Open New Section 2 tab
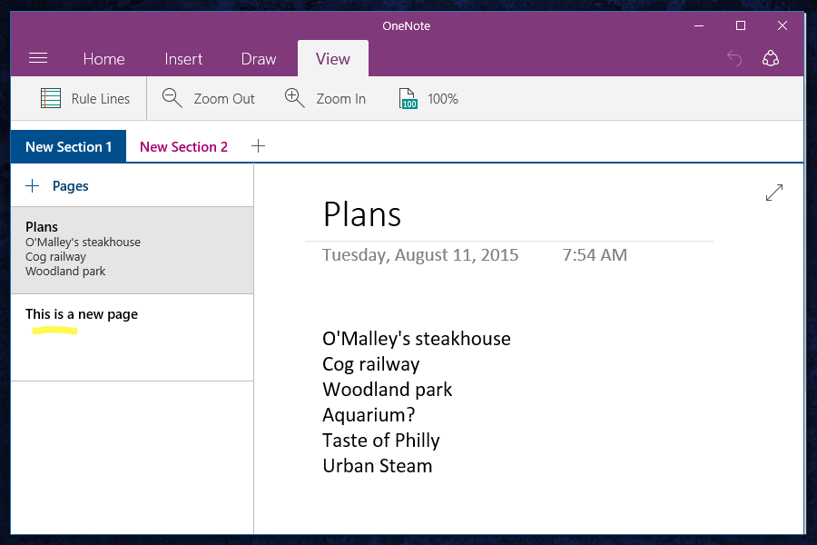 click(183, 146)
